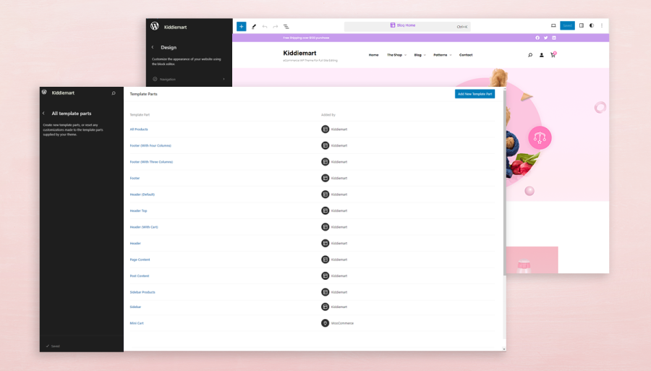
Task: Toggle the Settings sidebar icon
Action: click(582, 26)
